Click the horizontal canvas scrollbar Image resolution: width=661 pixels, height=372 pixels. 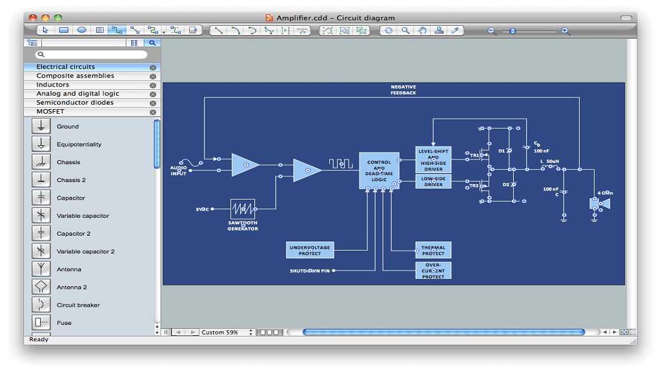click(x=443, y=333)
